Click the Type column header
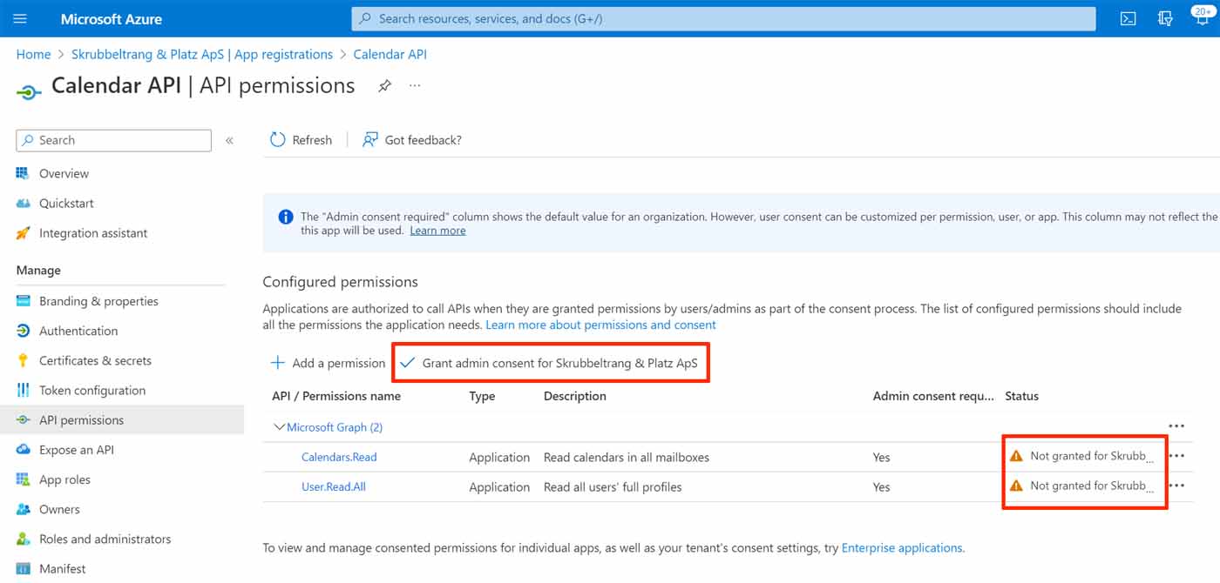This screenshot has height=583, width=1220. click(482, 396)
